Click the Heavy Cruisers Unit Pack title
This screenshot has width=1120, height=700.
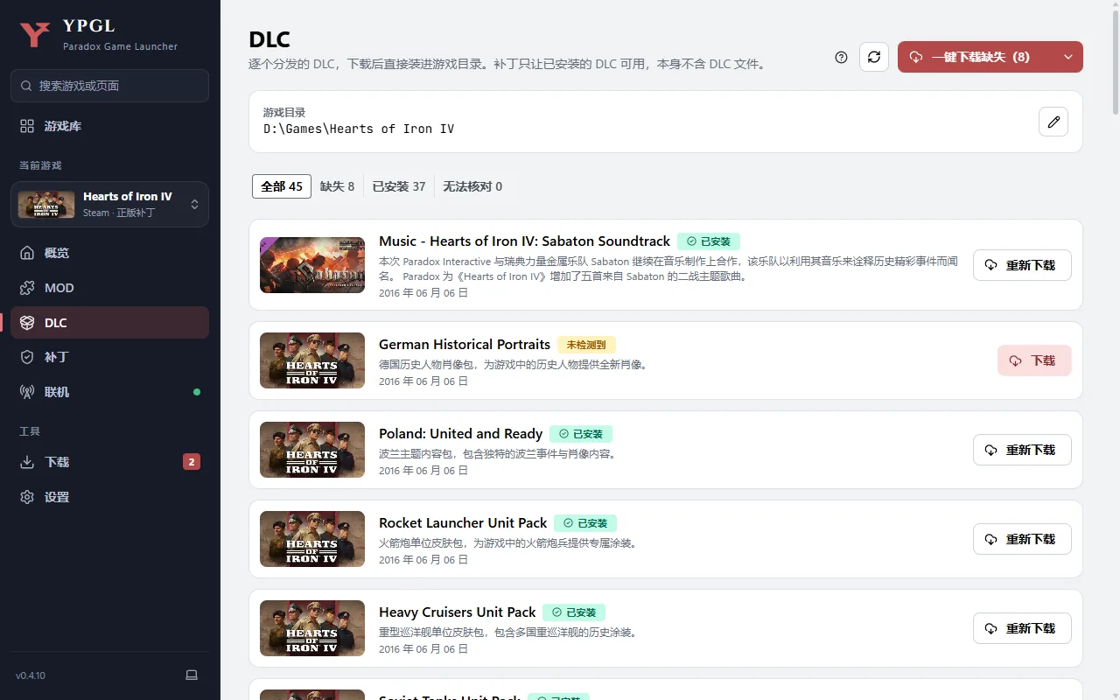click(x=457, y=612)
